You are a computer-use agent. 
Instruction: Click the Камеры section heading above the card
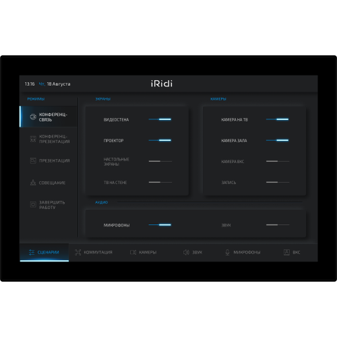pyautogui.click(x=218, y=99)
